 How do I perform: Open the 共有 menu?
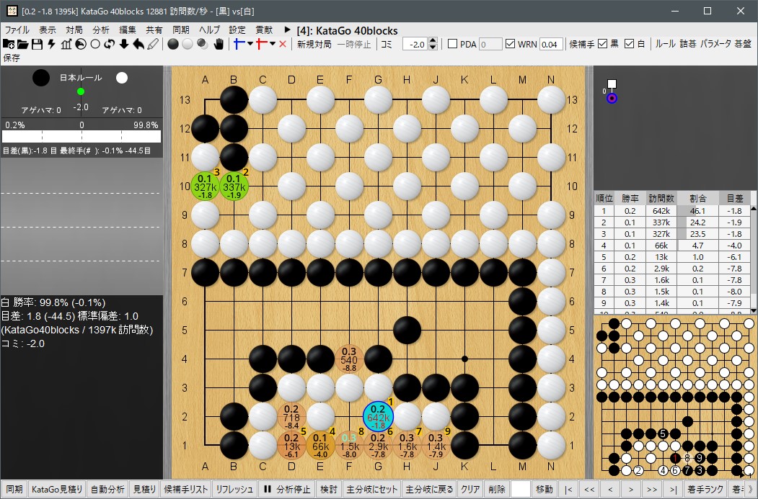(154, 30)
